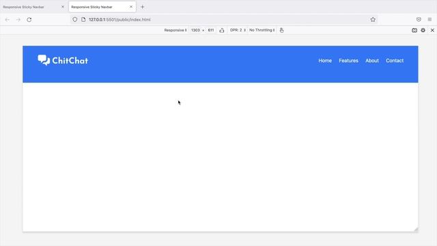This screenshot has width=437, height=246.
Task: Open the No Throttling dropdown
Action: pyautogui.click(x=262, y=30)
